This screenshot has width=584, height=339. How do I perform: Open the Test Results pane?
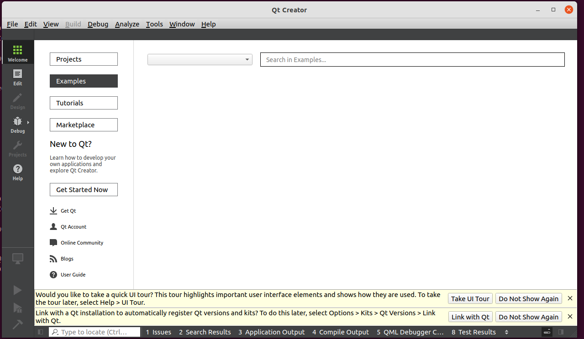[474, 332]
